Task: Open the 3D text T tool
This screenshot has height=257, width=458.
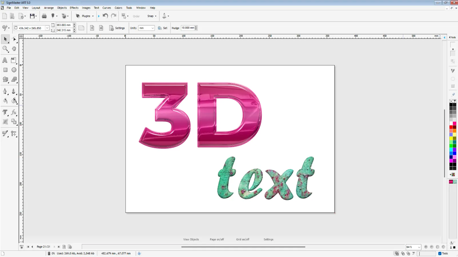Action: click(x=5, y=112)
